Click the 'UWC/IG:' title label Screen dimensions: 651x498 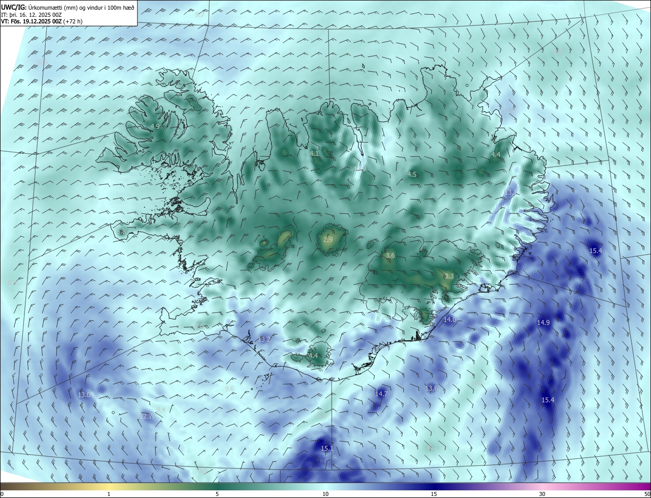13,8
